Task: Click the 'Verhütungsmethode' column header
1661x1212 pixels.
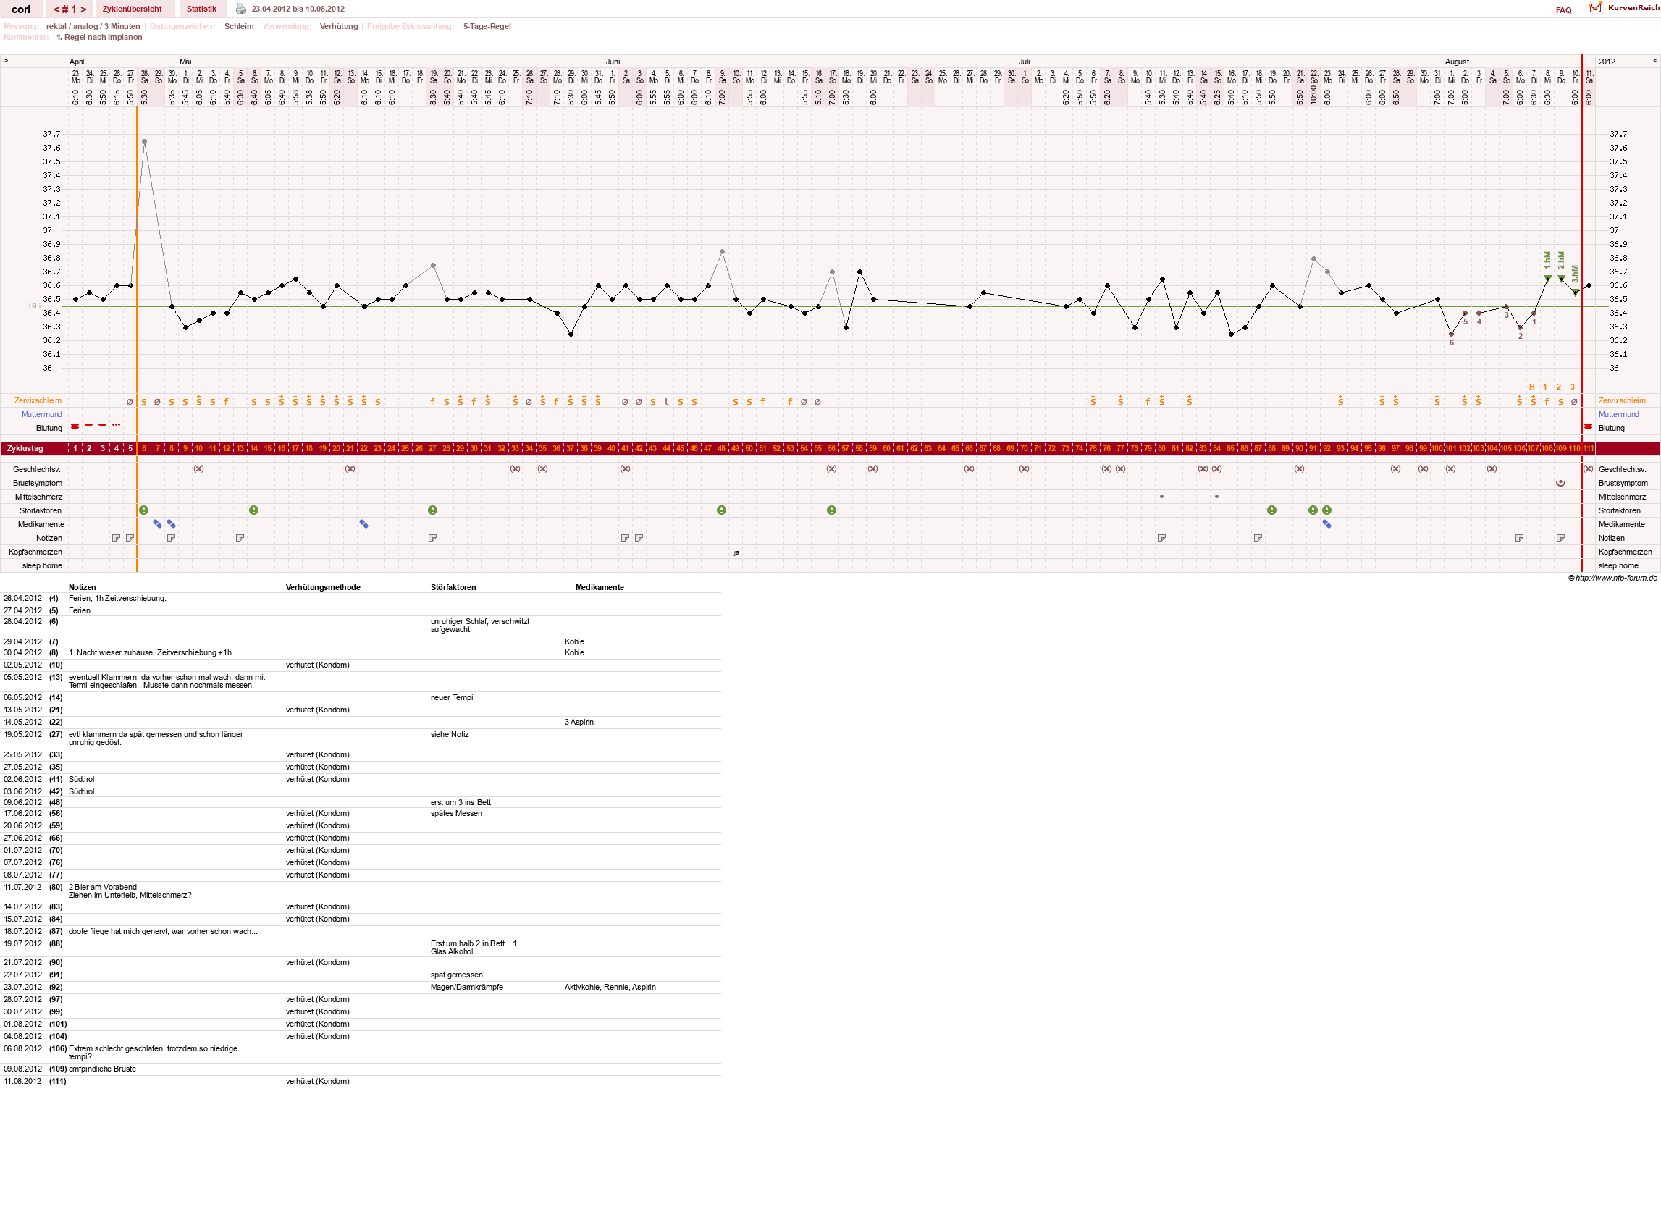Action: point(323,588)
